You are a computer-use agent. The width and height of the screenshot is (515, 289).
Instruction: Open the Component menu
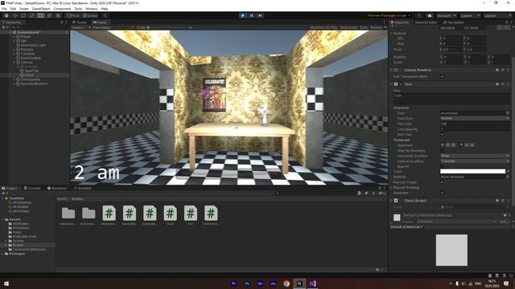[62, 9]
